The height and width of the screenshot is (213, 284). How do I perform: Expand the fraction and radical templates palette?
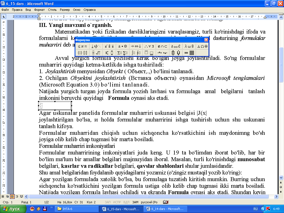96,53
